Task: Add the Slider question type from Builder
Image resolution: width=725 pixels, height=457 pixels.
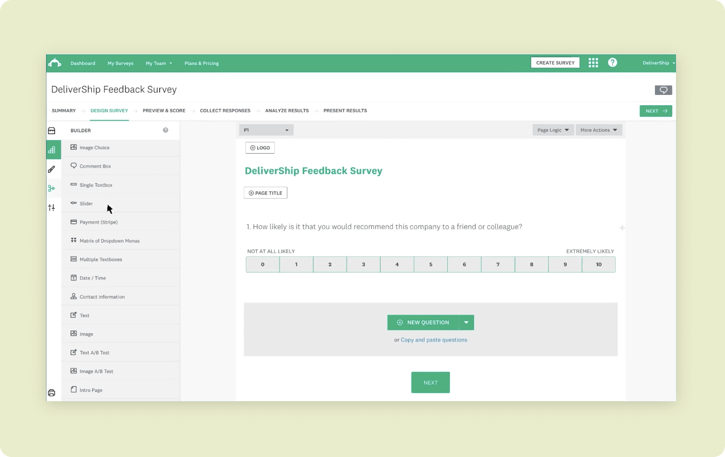Action: point(86,204)
